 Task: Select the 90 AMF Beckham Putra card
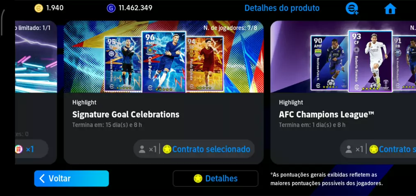pyautogui.click(x=329, y=63)
